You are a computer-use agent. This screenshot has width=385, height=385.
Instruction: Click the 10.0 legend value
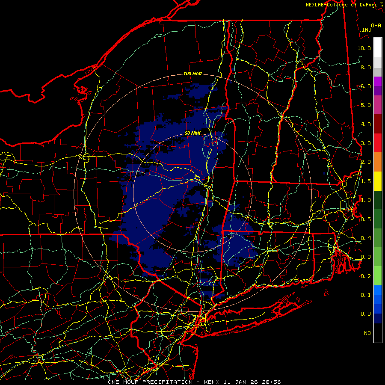(x=364, y=48)
